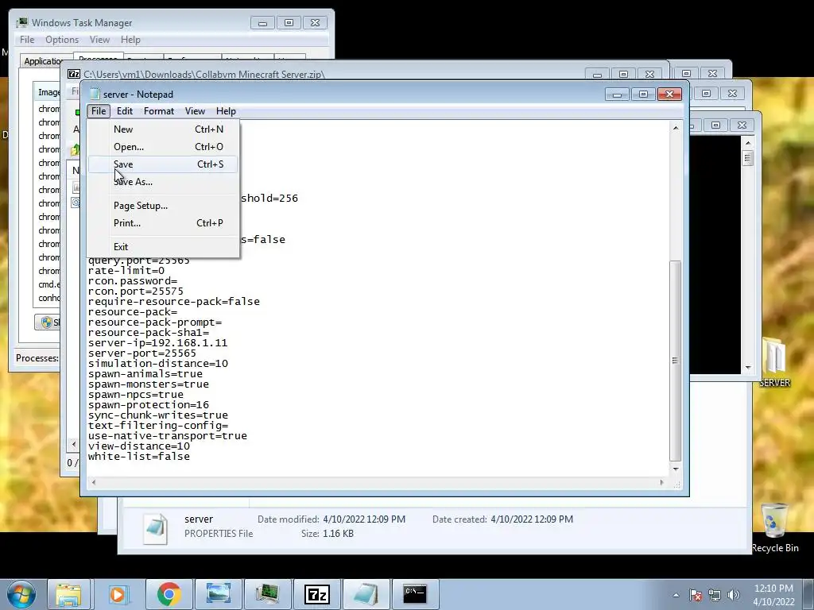Choose New in the File menu

point(163,129)
